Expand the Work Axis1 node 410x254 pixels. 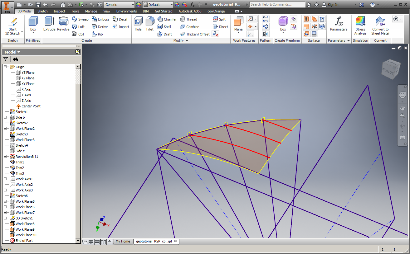(x=5, y=179)
